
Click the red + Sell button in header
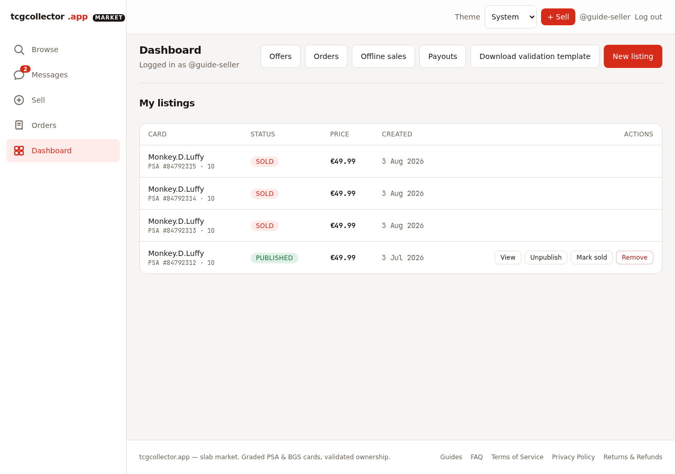[x=558, y=17]
